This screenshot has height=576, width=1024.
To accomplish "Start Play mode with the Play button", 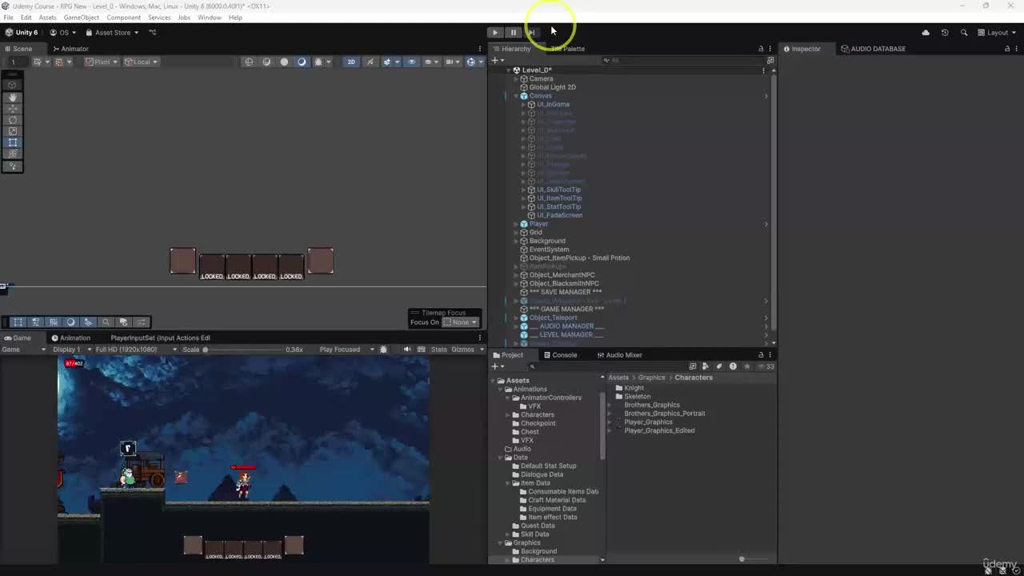I will point(495,32).
